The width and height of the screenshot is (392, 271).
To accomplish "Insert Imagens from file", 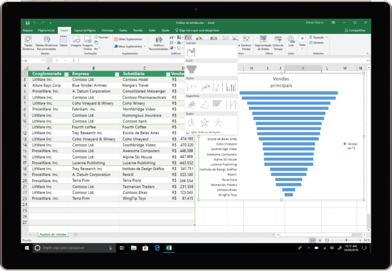I will (x=76, y=41).
